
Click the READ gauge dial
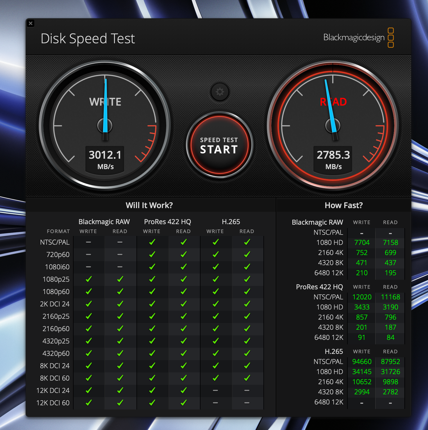[x=333, y=126]
